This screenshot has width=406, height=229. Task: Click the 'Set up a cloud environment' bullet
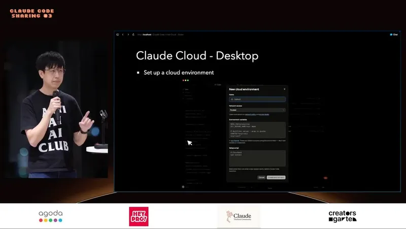click(179, 73)
